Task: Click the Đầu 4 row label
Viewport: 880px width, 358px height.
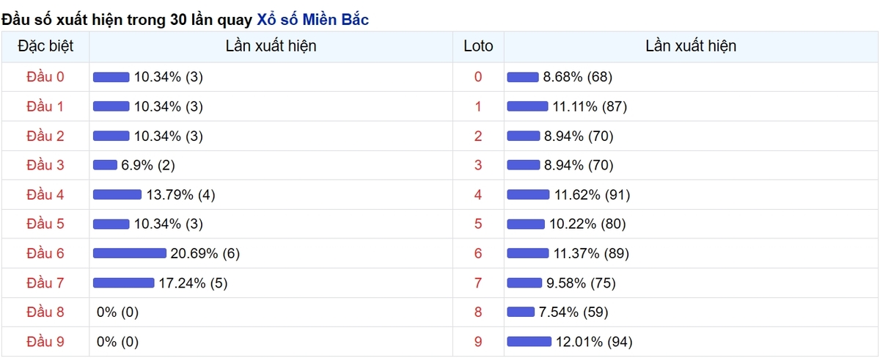Action: coord(45,194)
